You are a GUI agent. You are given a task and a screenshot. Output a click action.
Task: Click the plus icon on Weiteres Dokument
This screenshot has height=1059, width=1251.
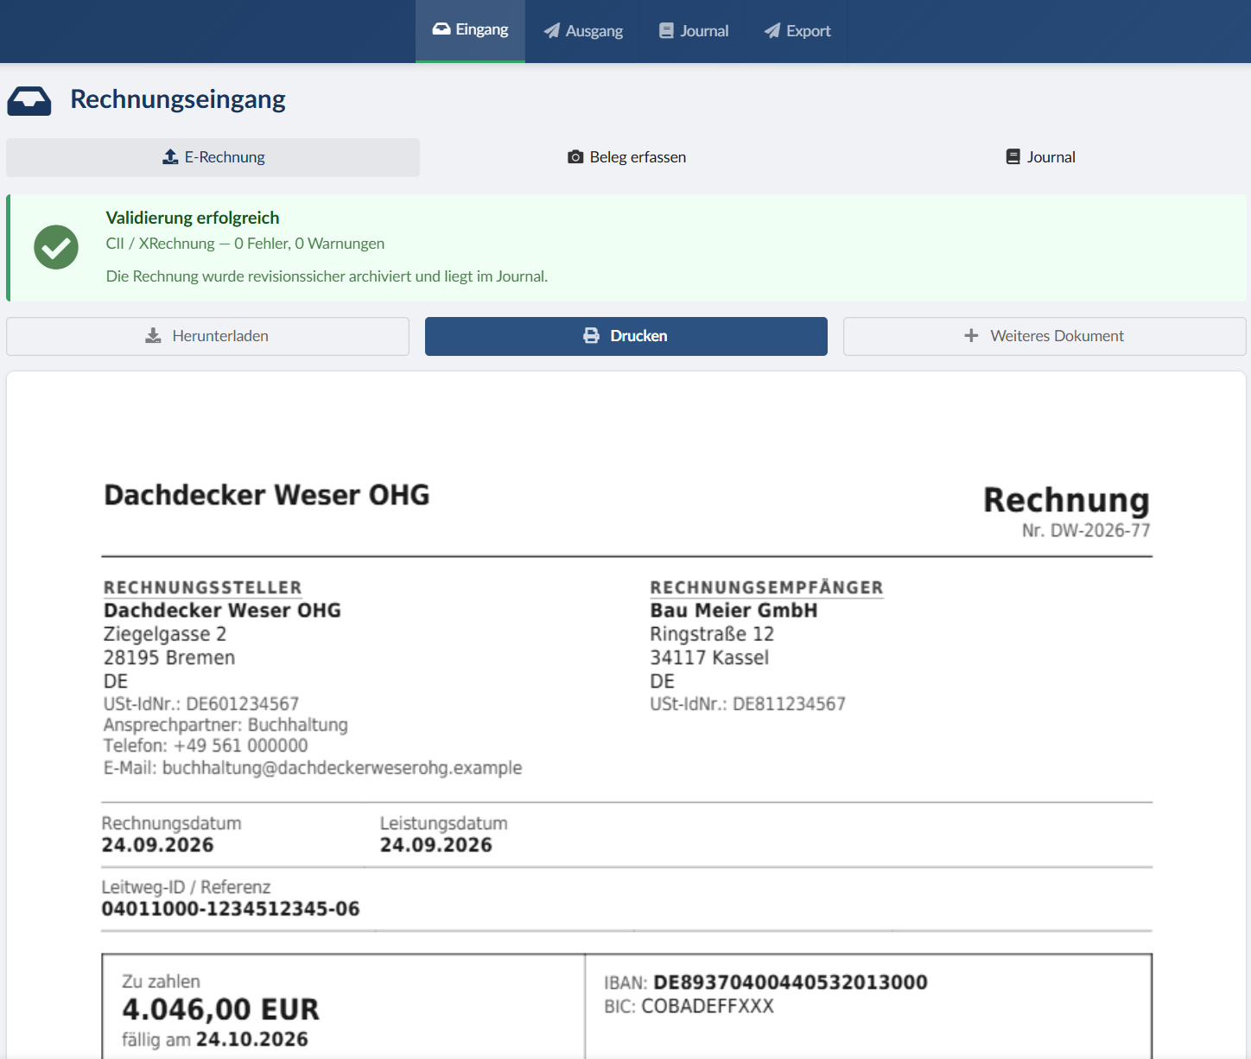pos(972,335)
